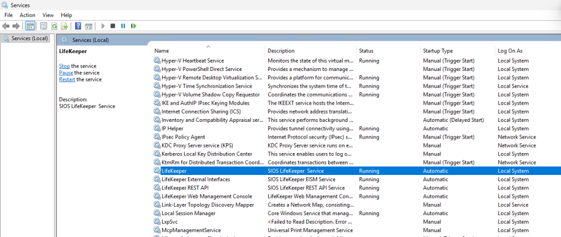Screen dimensions: 561x237
Task: Toggle Show/Hide Console Tree toolbar button
Action: pyautogui.click(x=30, y=26)
